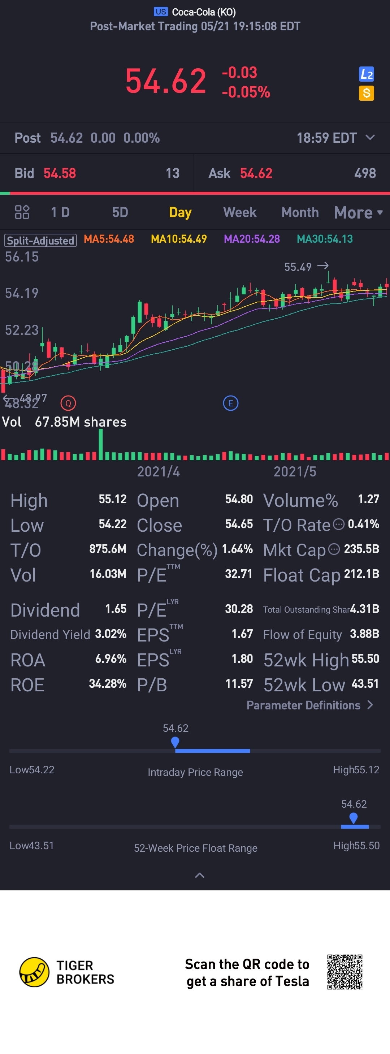Open the chart layout grid icon
The image size is (390, 1054).
(22, 212)
